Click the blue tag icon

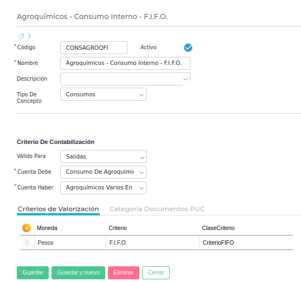click(21, 36)
